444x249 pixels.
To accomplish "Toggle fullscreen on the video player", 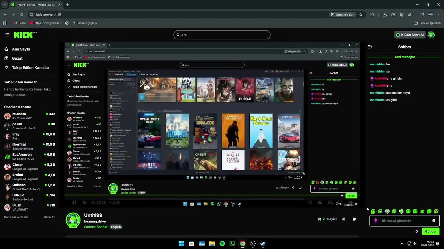I will 340,202.
